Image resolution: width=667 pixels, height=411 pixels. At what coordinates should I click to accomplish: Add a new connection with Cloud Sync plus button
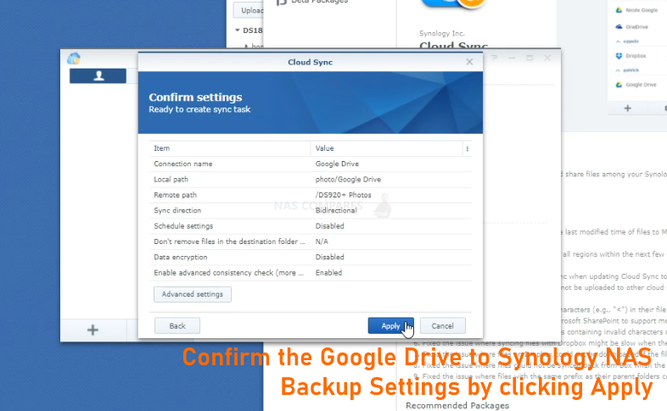click(92, 330)
